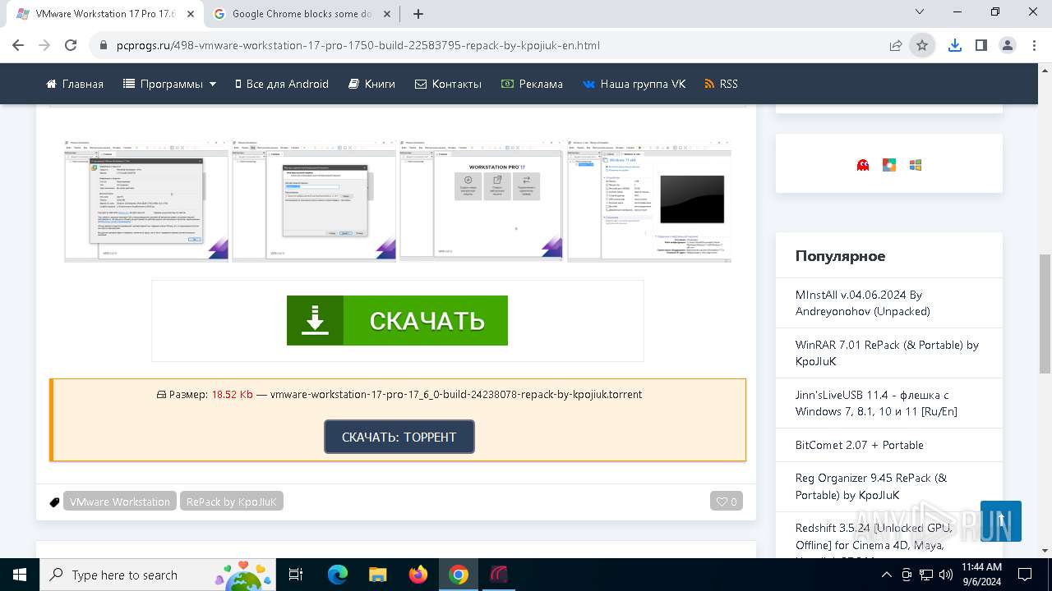Viewport: 1052px width, 591px height.
Task: Switch to Google Chrome blocks tab
Action: point(302,14)
